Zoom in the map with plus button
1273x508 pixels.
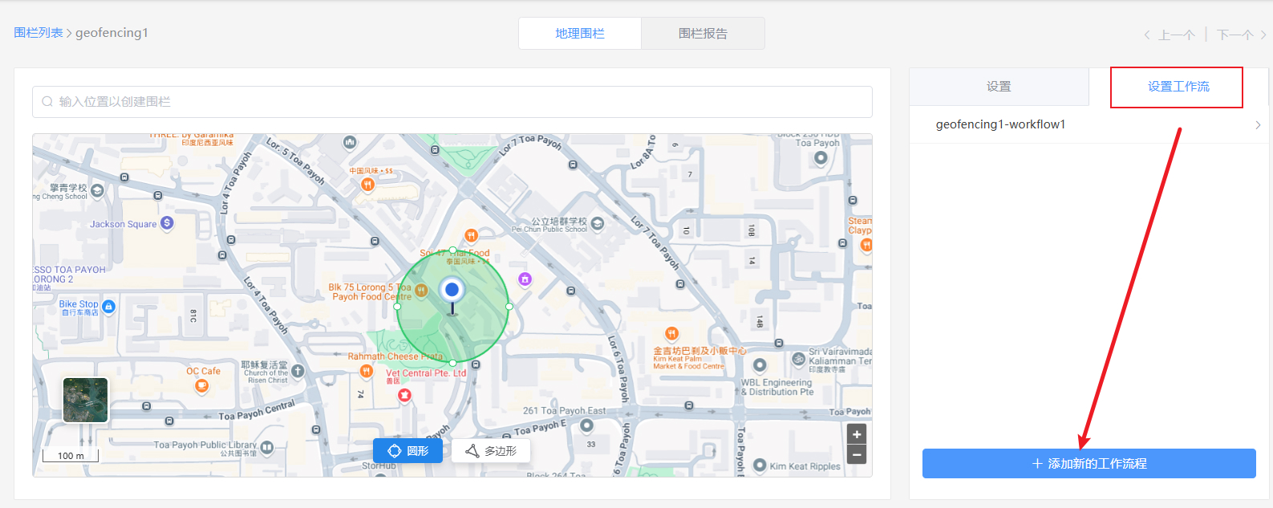(857, 434)
